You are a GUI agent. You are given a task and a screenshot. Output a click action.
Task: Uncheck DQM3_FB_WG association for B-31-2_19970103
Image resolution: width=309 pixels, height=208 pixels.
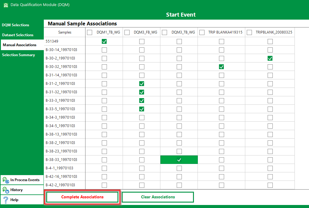(x=142, y=84)
